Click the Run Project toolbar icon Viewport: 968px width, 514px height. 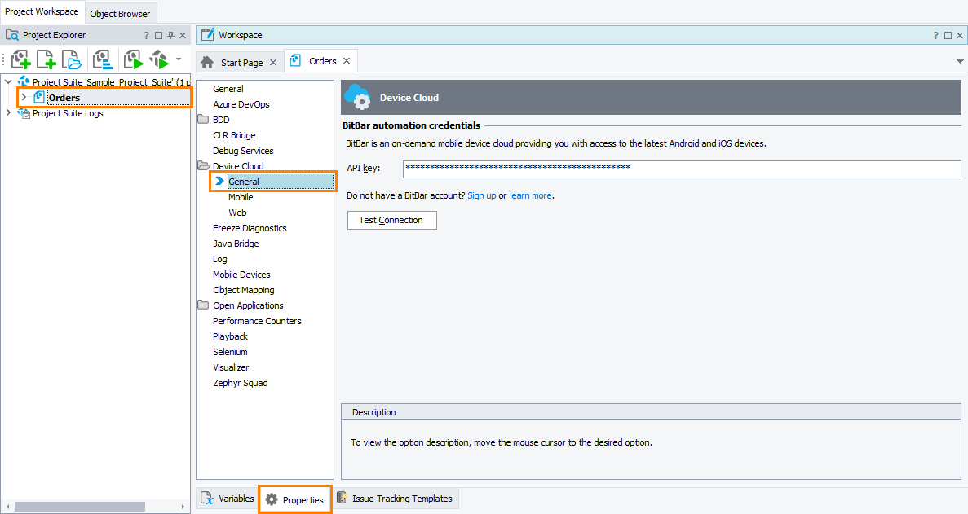[133, 59]
